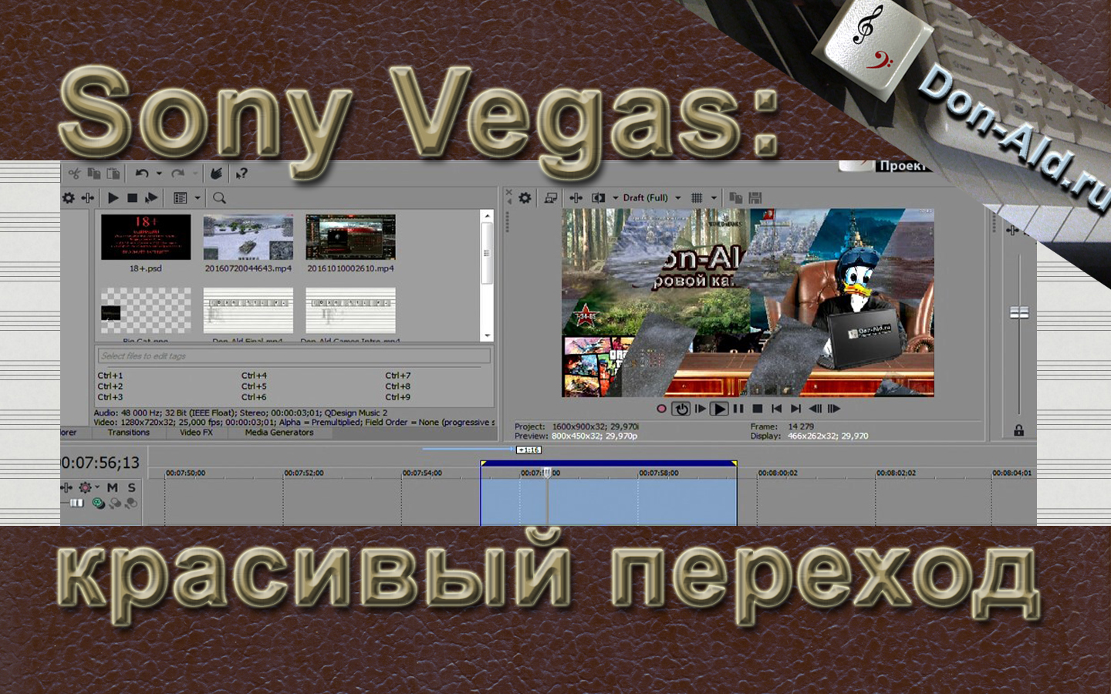
Task: Click the Video Output FX icon
Action: click(x=576, y=198)
